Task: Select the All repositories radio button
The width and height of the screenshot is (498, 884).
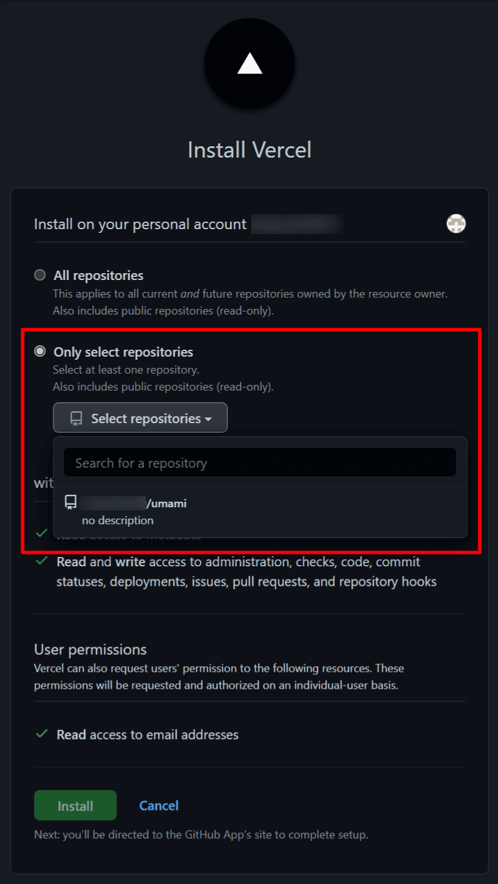Action: [40, 274]
